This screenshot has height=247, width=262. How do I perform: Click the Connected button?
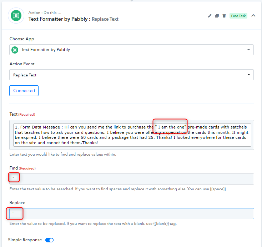click(24, 91)
